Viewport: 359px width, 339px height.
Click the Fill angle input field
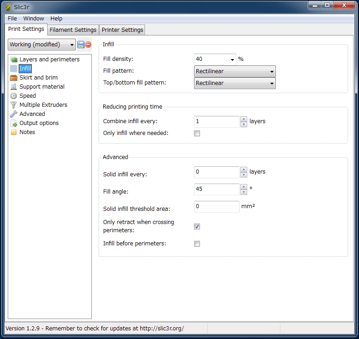pyautogui.click(x=217, y=189)
